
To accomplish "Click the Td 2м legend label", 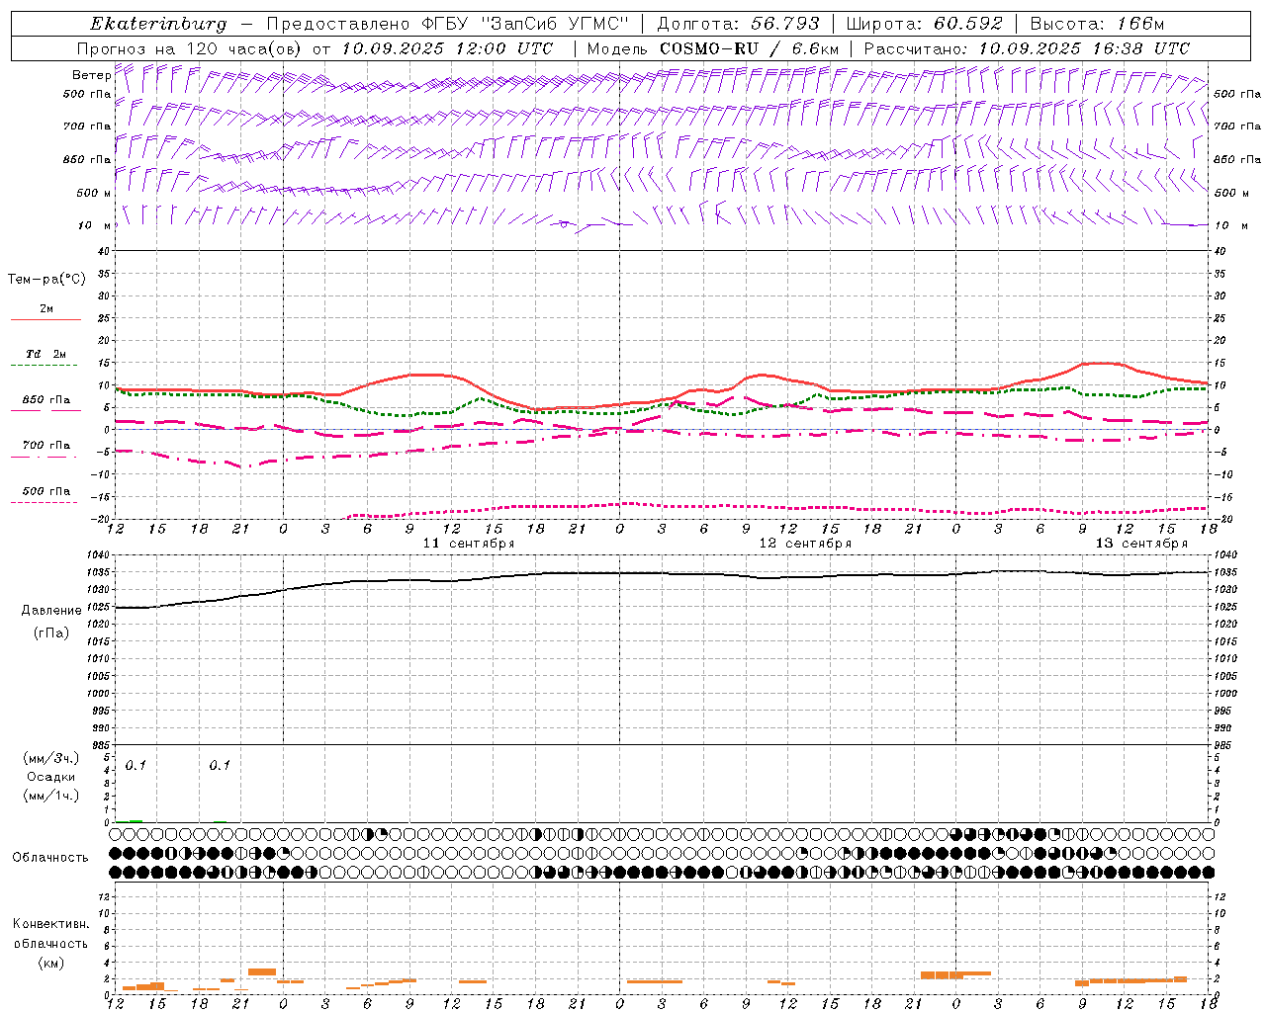I will (x=45, y=354).
